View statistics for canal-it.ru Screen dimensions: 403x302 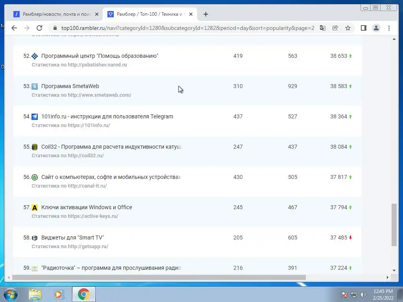(x=69, y=186)
